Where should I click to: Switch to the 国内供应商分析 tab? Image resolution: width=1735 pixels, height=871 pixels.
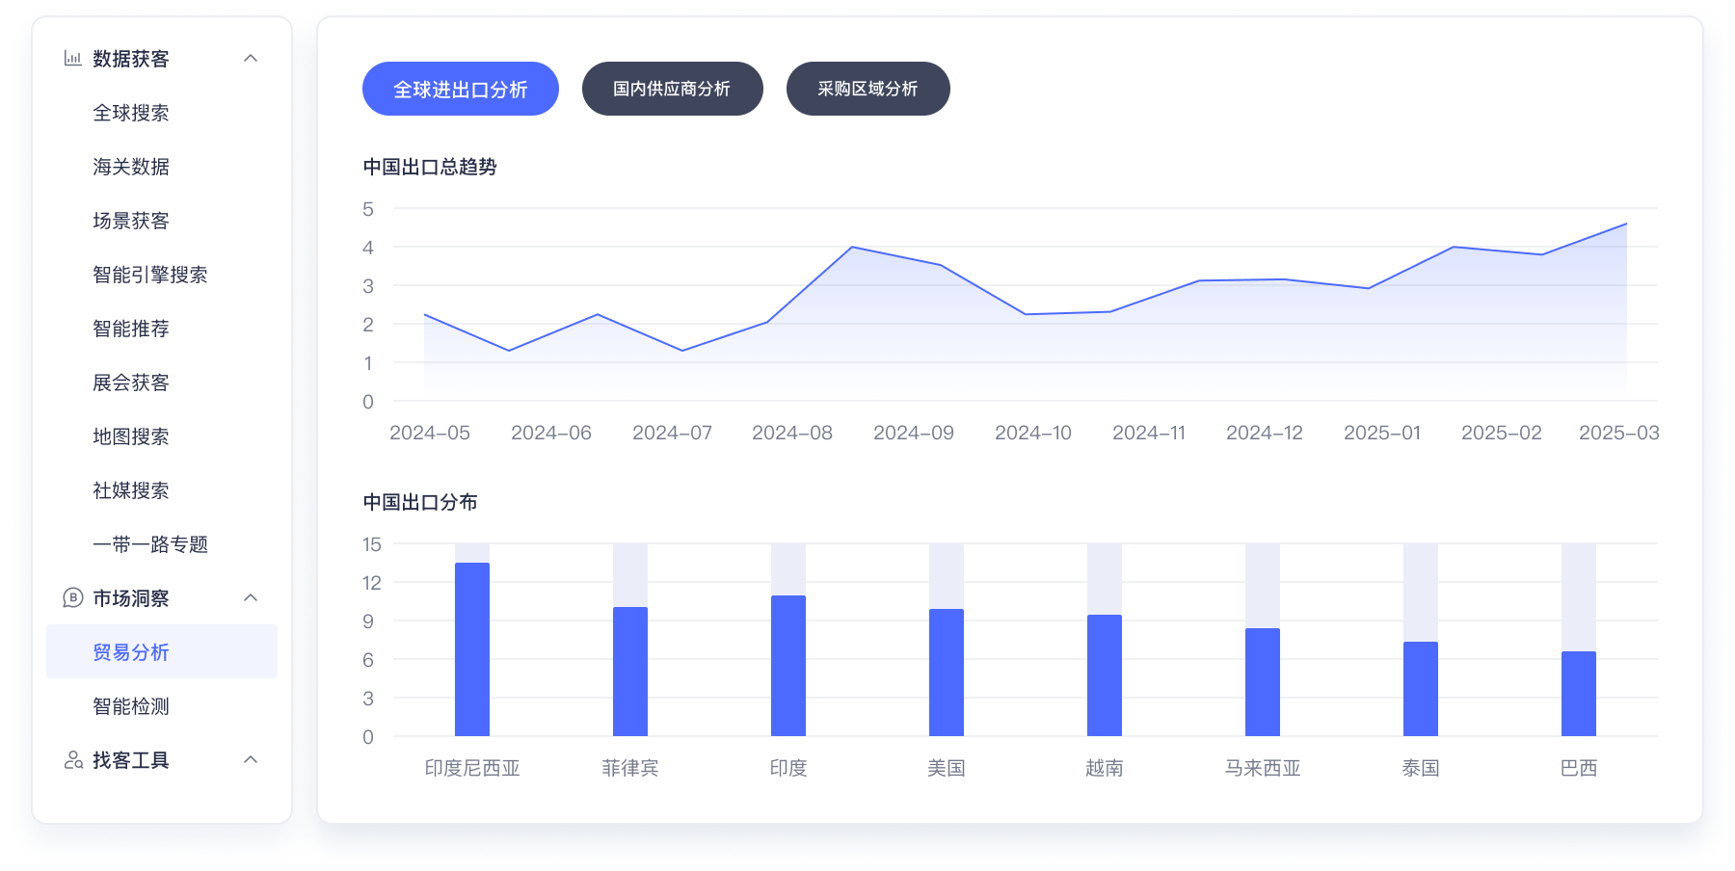coord(671,88)
